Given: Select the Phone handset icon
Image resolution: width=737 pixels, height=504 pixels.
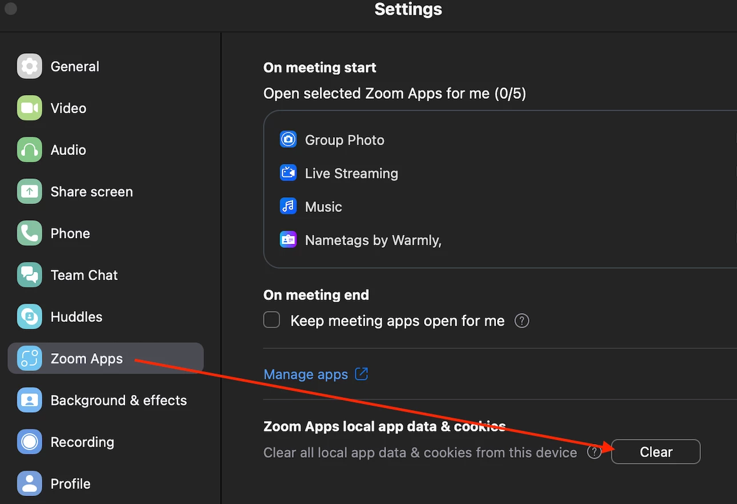Looking at the screenshot, I should coord(29,233).
